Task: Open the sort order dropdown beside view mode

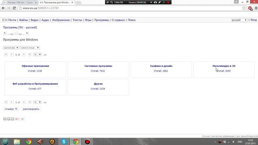Action: click(30, 48)
